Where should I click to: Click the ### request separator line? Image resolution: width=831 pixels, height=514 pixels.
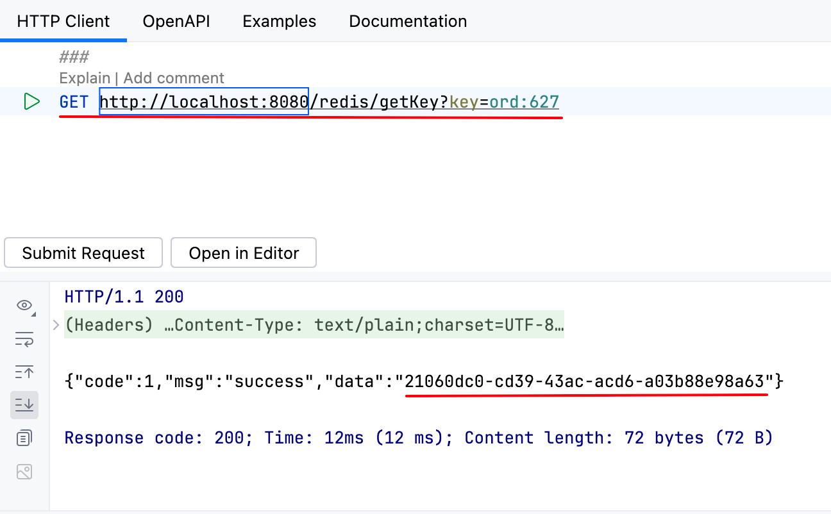pos(74,57)
